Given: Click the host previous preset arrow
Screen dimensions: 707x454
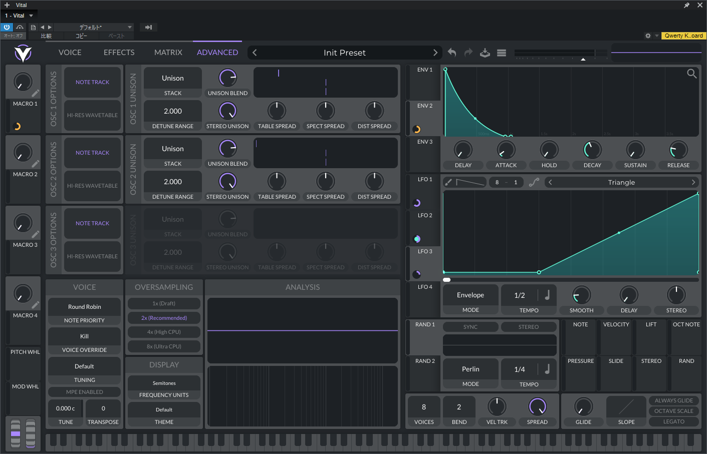Looking at the screenshot, I should click(x=42, y=27).
